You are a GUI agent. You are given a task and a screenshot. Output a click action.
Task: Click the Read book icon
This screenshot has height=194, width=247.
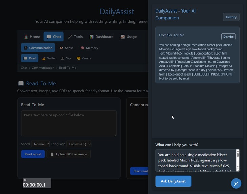tap(25, 58)
